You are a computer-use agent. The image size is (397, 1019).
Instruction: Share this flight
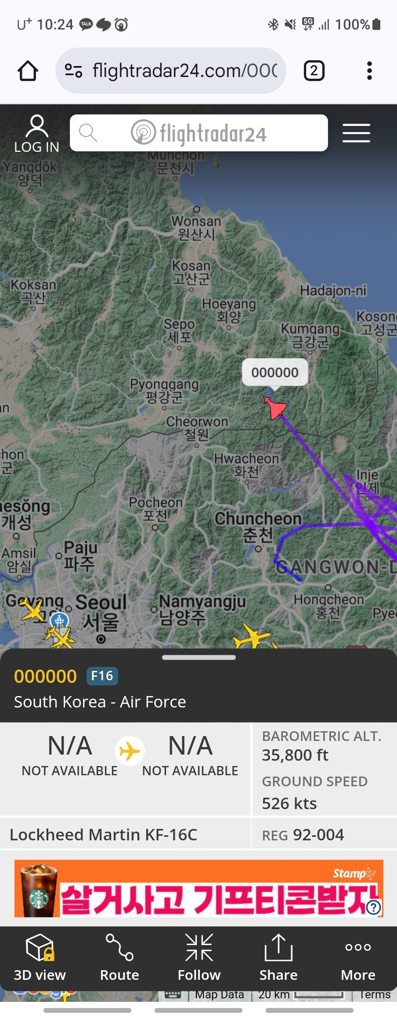coord(278,957)
